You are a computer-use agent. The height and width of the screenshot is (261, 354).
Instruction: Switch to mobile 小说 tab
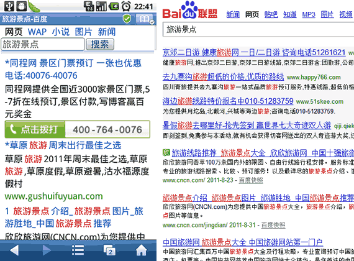click(60, 32)
